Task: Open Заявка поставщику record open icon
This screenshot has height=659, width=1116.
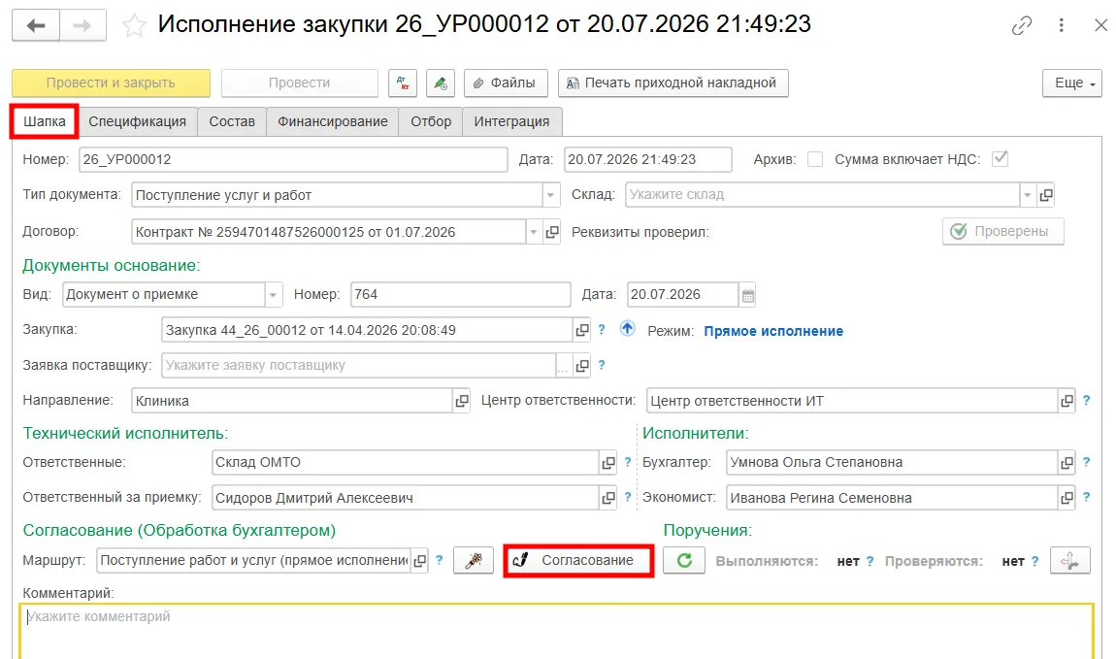Action: coord(581,366)
